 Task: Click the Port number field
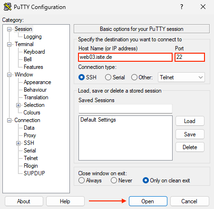190,57
